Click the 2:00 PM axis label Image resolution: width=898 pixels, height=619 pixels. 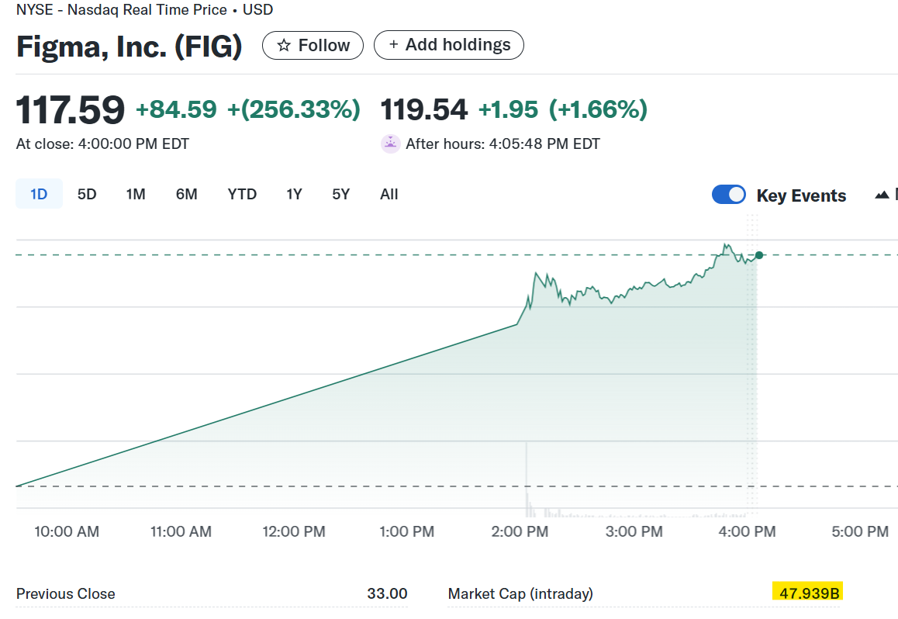520,531
